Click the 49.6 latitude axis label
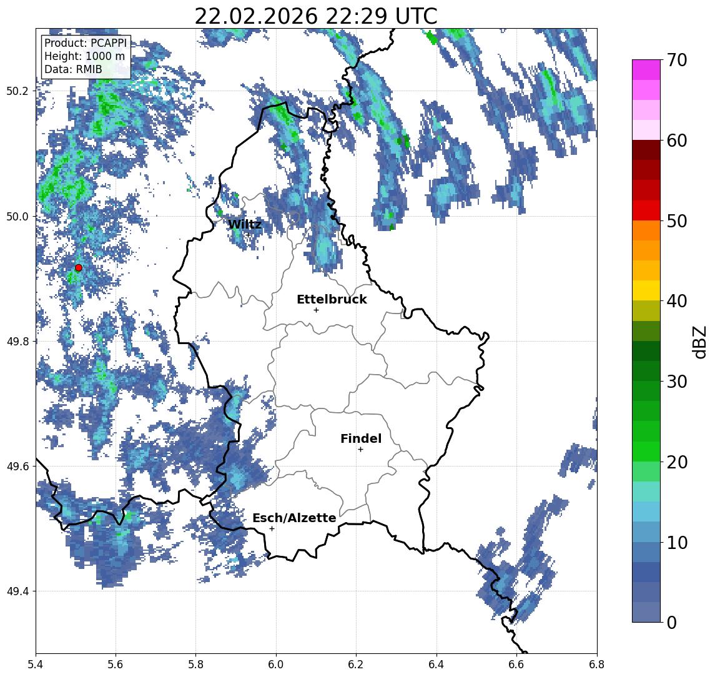This screenshot has width=715, height=677. (17, 467)
